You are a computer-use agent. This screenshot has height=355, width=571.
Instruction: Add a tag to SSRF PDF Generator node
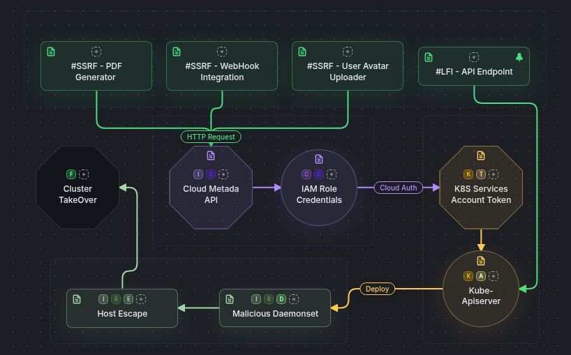click(96, 52)
